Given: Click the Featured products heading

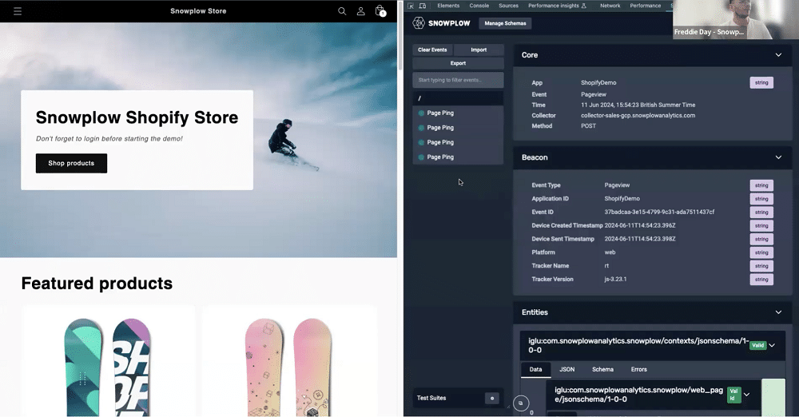Looking at the screenshot, I should (x=97, y=284).
